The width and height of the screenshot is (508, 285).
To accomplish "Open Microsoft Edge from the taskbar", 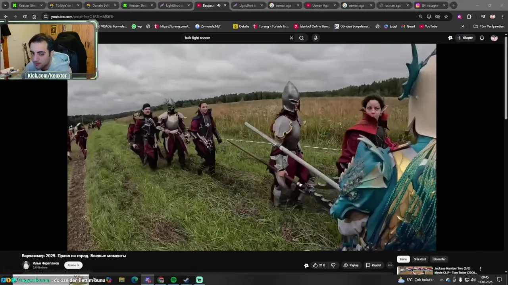I will pos(135,280).
